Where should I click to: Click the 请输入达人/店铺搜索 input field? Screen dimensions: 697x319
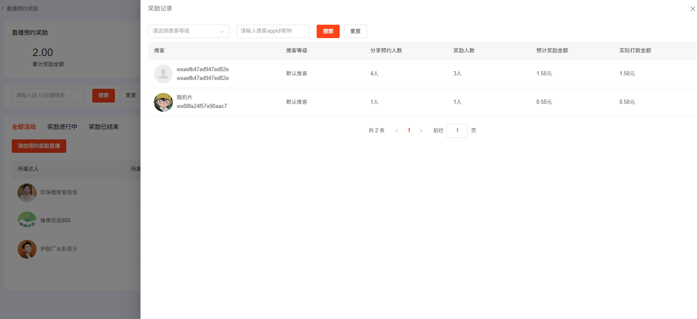click(x=48, y=95)
